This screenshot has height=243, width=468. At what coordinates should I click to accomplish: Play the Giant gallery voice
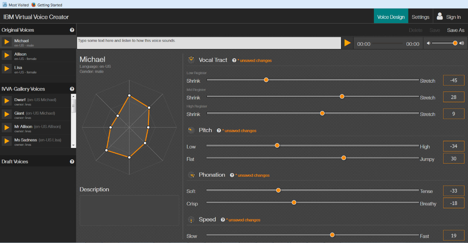[x=6, y=114]
